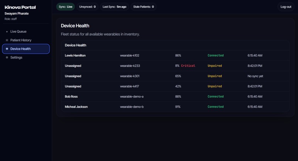Screen dimensions: 298x161
Task: Click the No sync yet cell
Action: 255,76
